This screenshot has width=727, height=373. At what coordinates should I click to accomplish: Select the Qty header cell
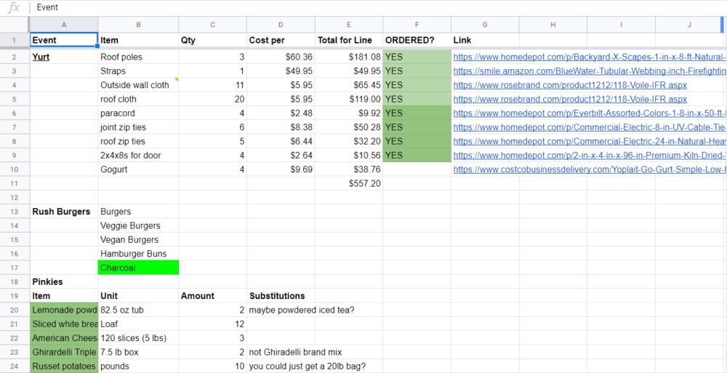212,41
